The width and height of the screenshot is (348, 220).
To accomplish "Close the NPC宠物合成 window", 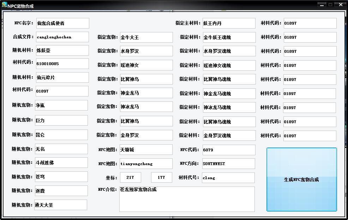I will pyautogui.click(x=341, y=5).
